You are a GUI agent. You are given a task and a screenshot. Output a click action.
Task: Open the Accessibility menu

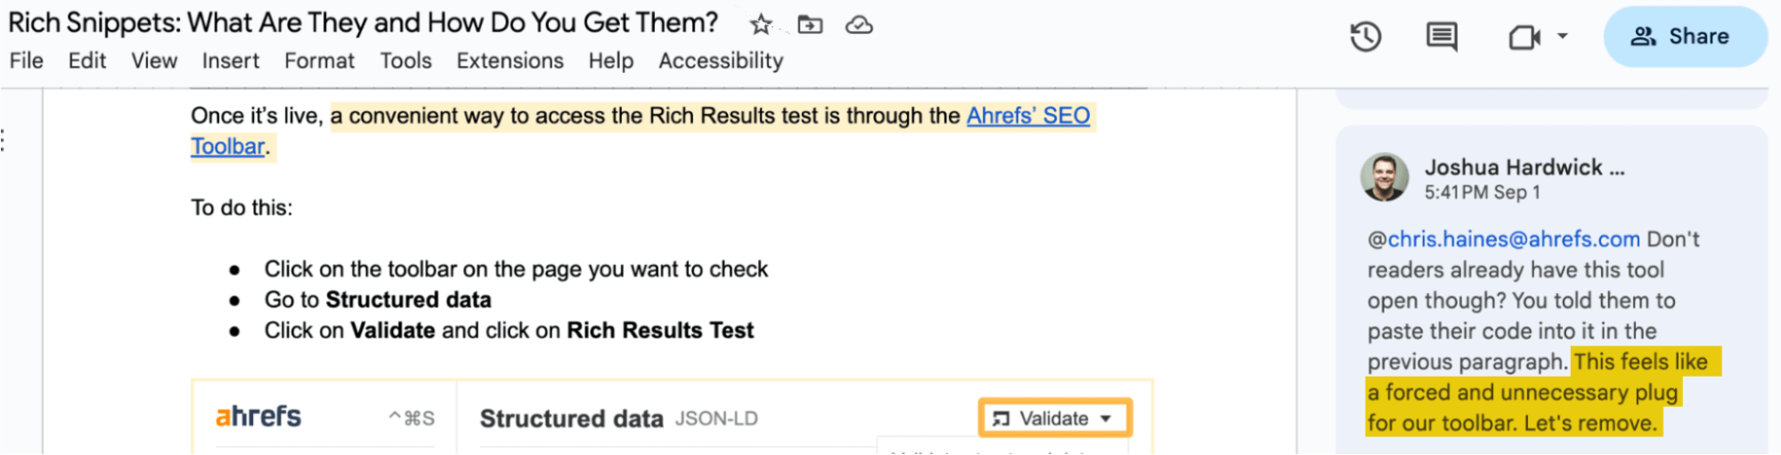tap(721, 61)
